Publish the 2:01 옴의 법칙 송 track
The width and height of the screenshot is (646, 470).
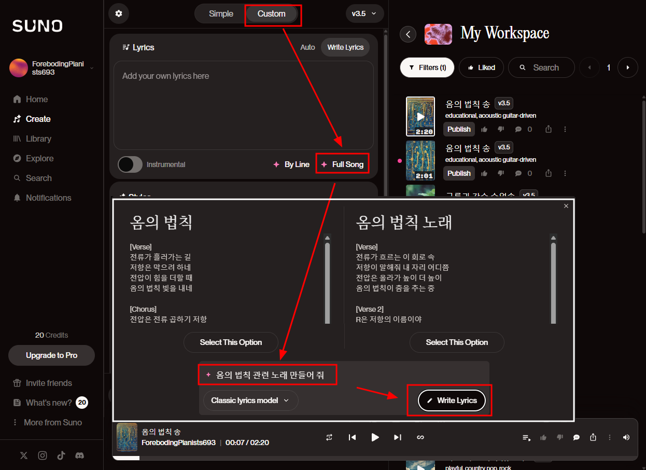tap(459, 173)
